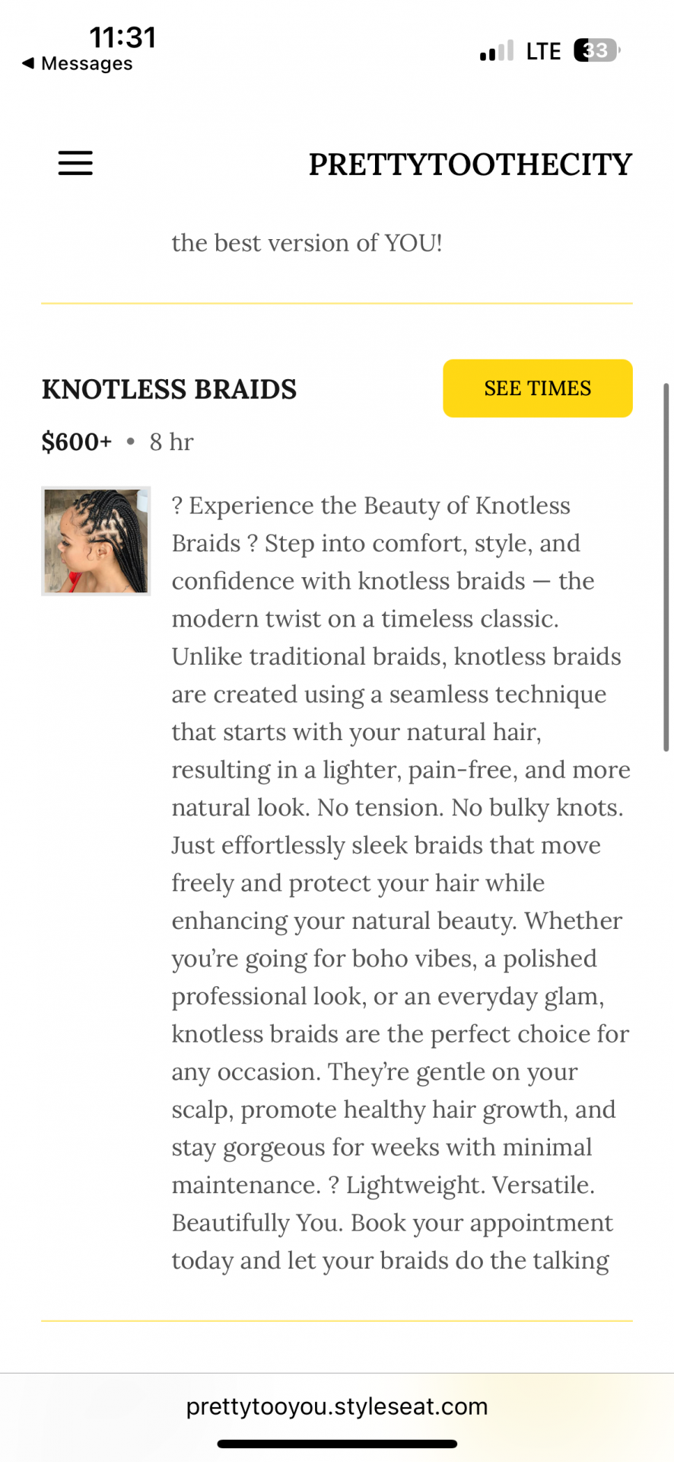
Task: Tap the Messages return label
Action: click(87, 64)
